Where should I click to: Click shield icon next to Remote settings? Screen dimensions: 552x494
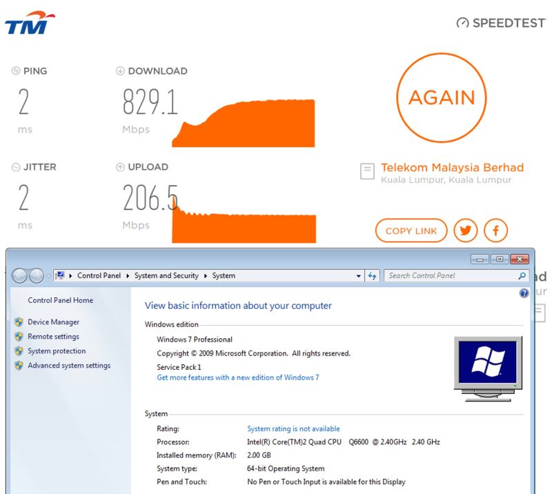tap(19, 337)
